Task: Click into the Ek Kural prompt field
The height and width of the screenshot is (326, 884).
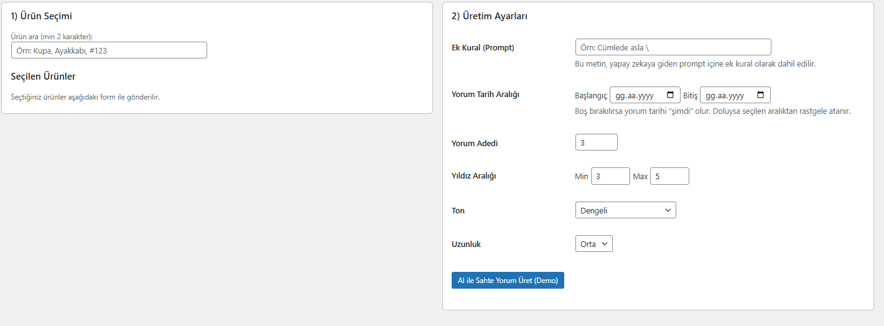Action: coord(673,47)
